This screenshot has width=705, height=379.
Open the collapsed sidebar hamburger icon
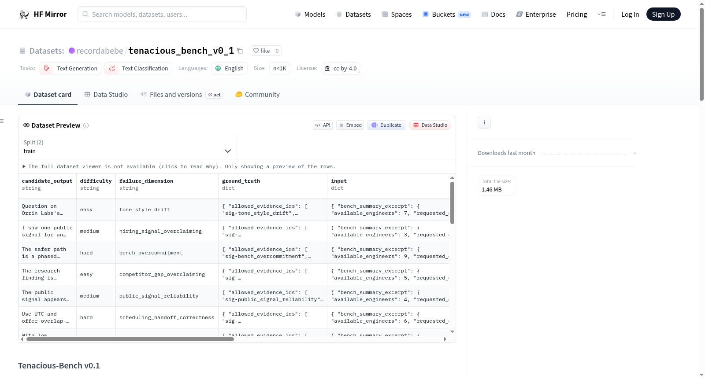coord(2,121)
